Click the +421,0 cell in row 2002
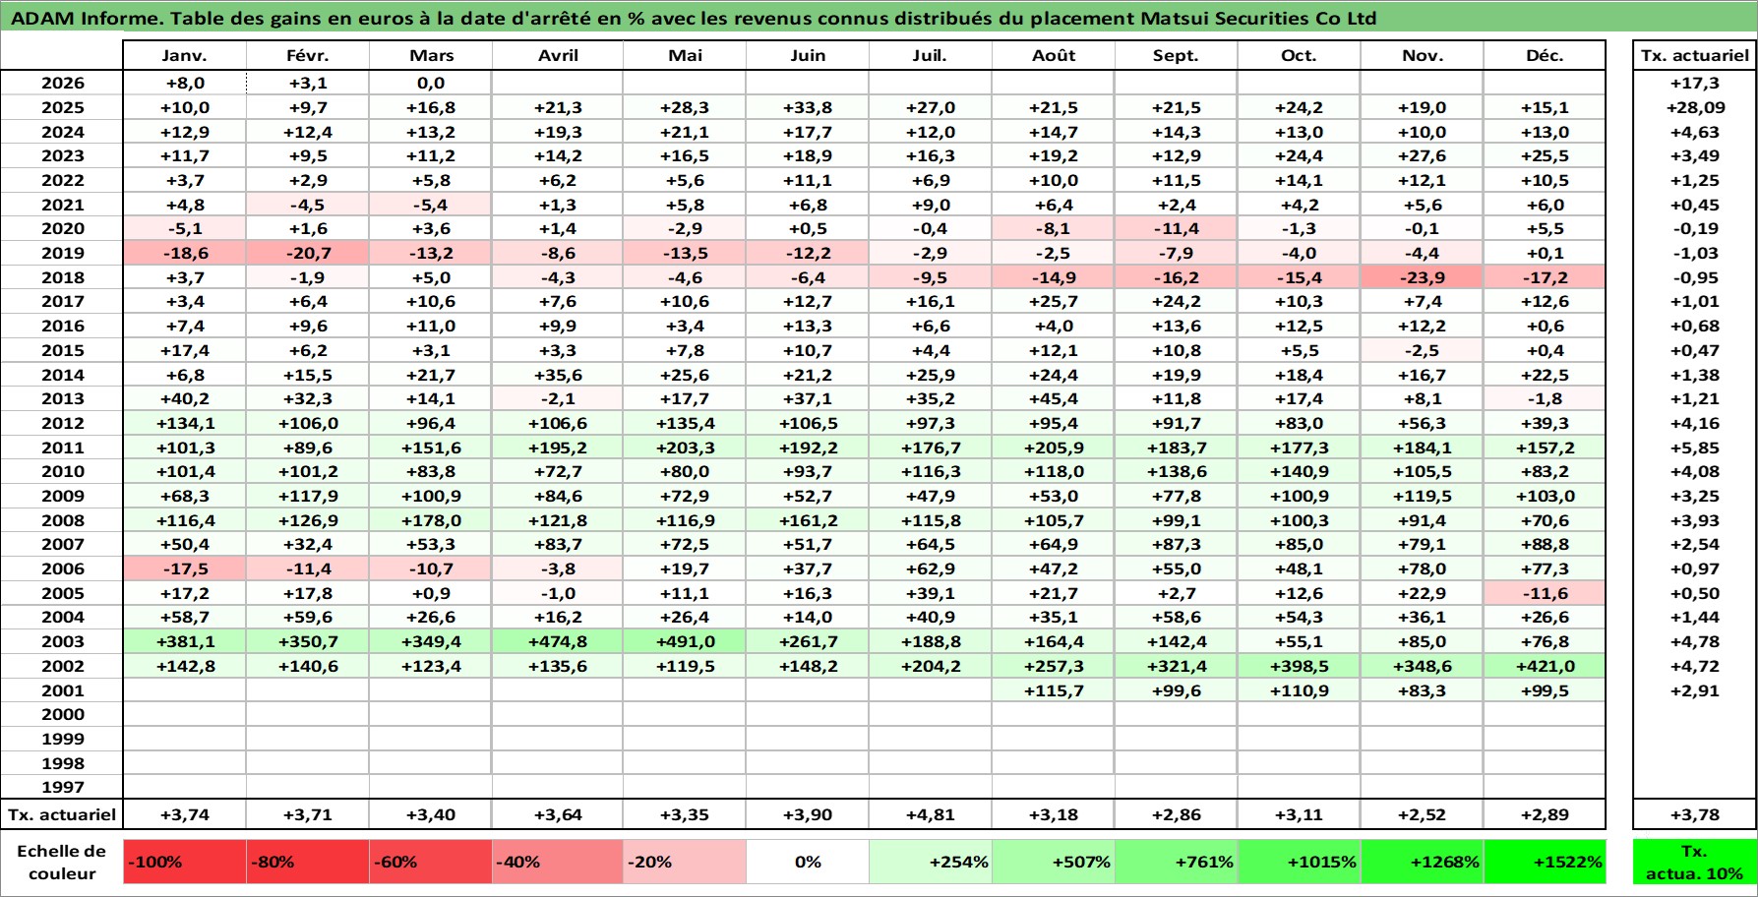 (1545, 666)
